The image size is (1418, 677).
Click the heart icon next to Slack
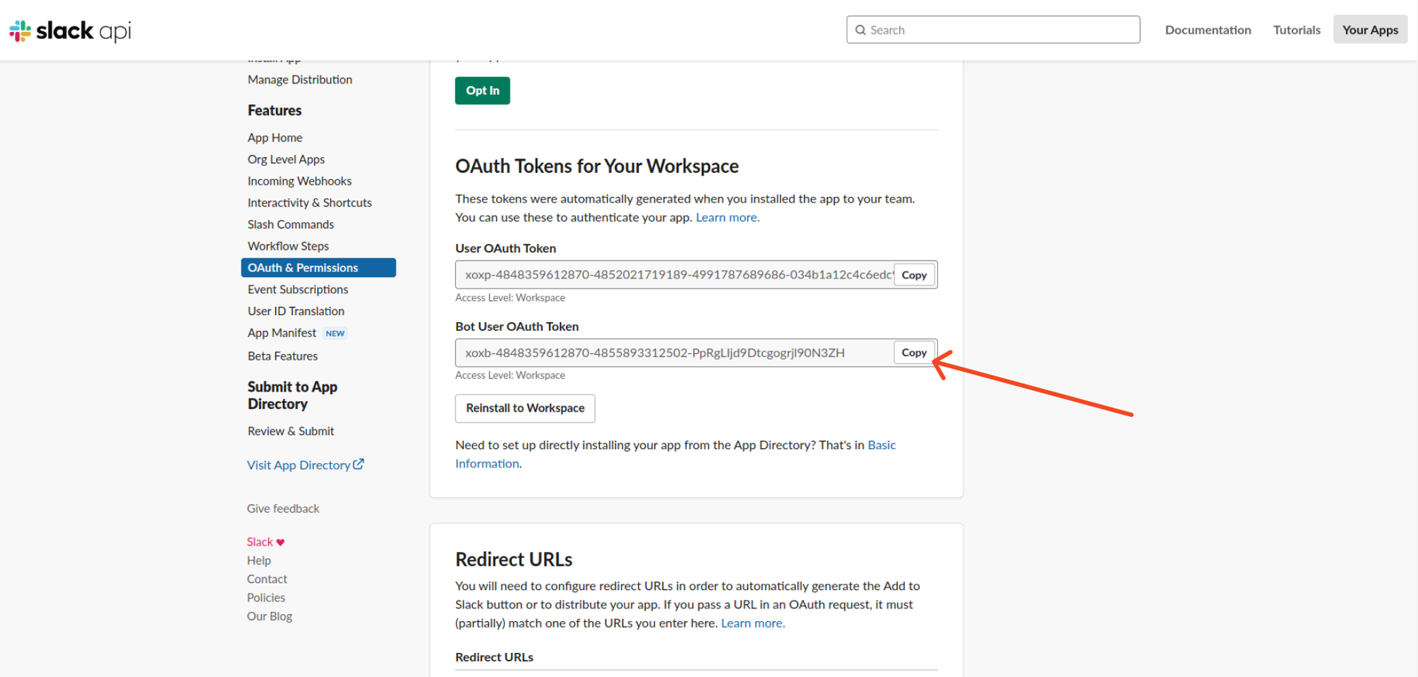[281, 542]
